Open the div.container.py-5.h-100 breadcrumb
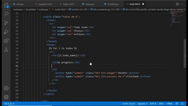The height and width of the screenshot is (106, 188). pos(105,9)
